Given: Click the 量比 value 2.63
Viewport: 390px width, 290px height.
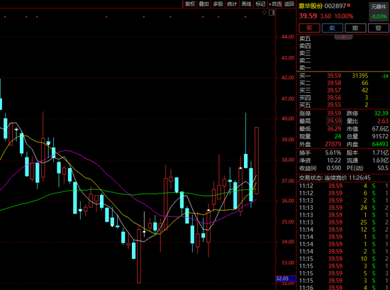Looking at the screenshot, I should (x=383, y=121).
